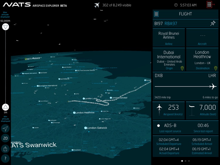
Task: Tap the DXB airport code
Action: 159,76
